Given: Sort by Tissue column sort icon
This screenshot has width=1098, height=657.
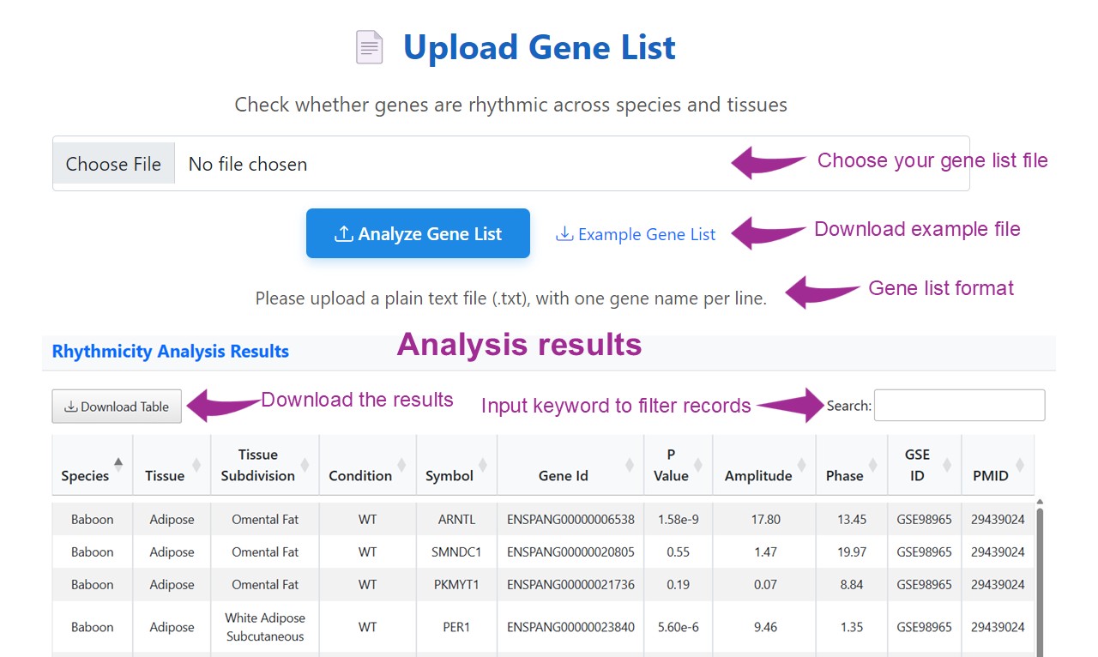Looking at the screenshot, I should click(196, 464).
